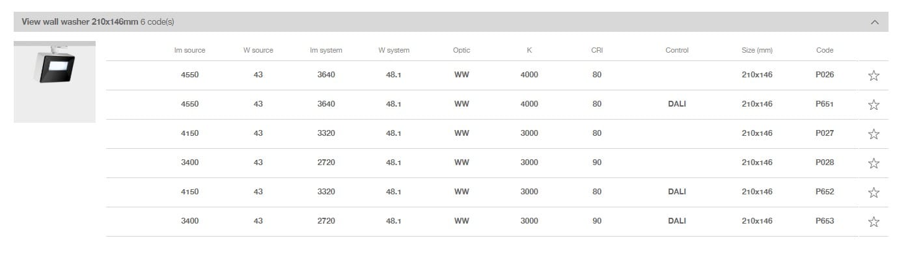Collapse the View wall washer section
This screenshot has height=260, width=897.
tap(874, 22)
